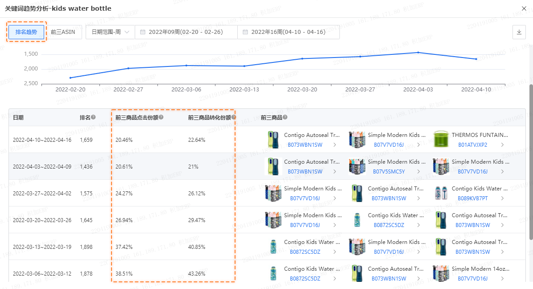Click the 日期 column header
The width and height of the screenshot is (533, 289).
click(18, 117)
